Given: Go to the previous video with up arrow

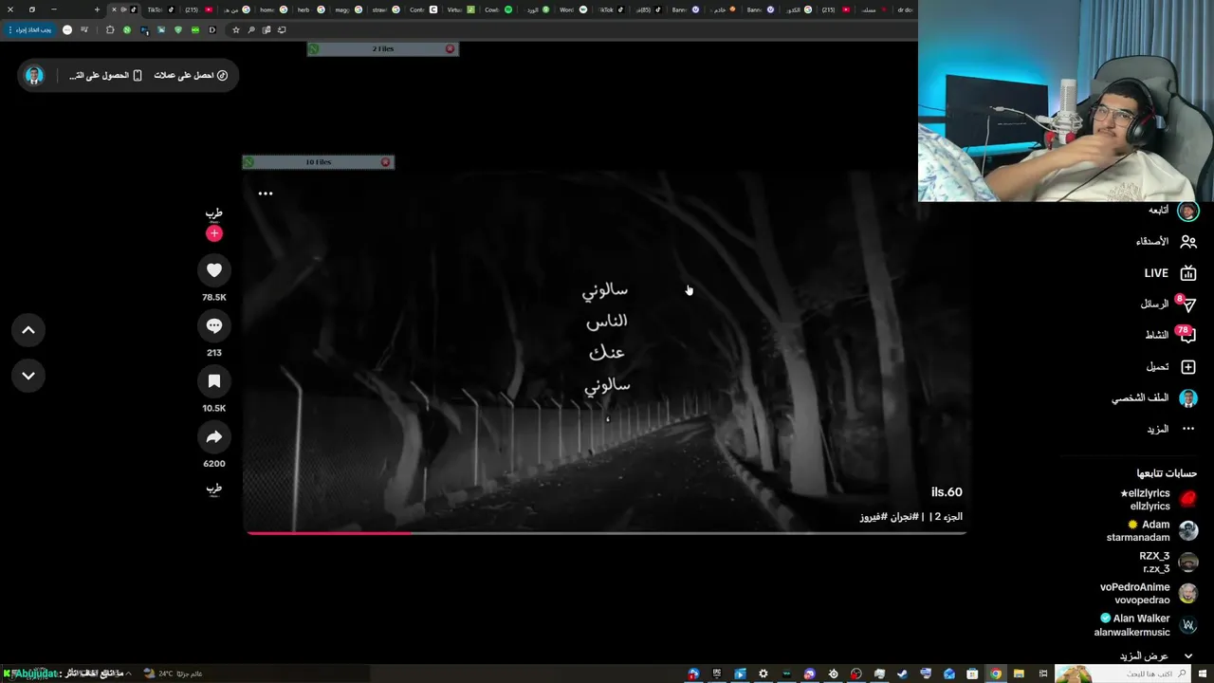Looking at the screenshot, I should 28,330.
